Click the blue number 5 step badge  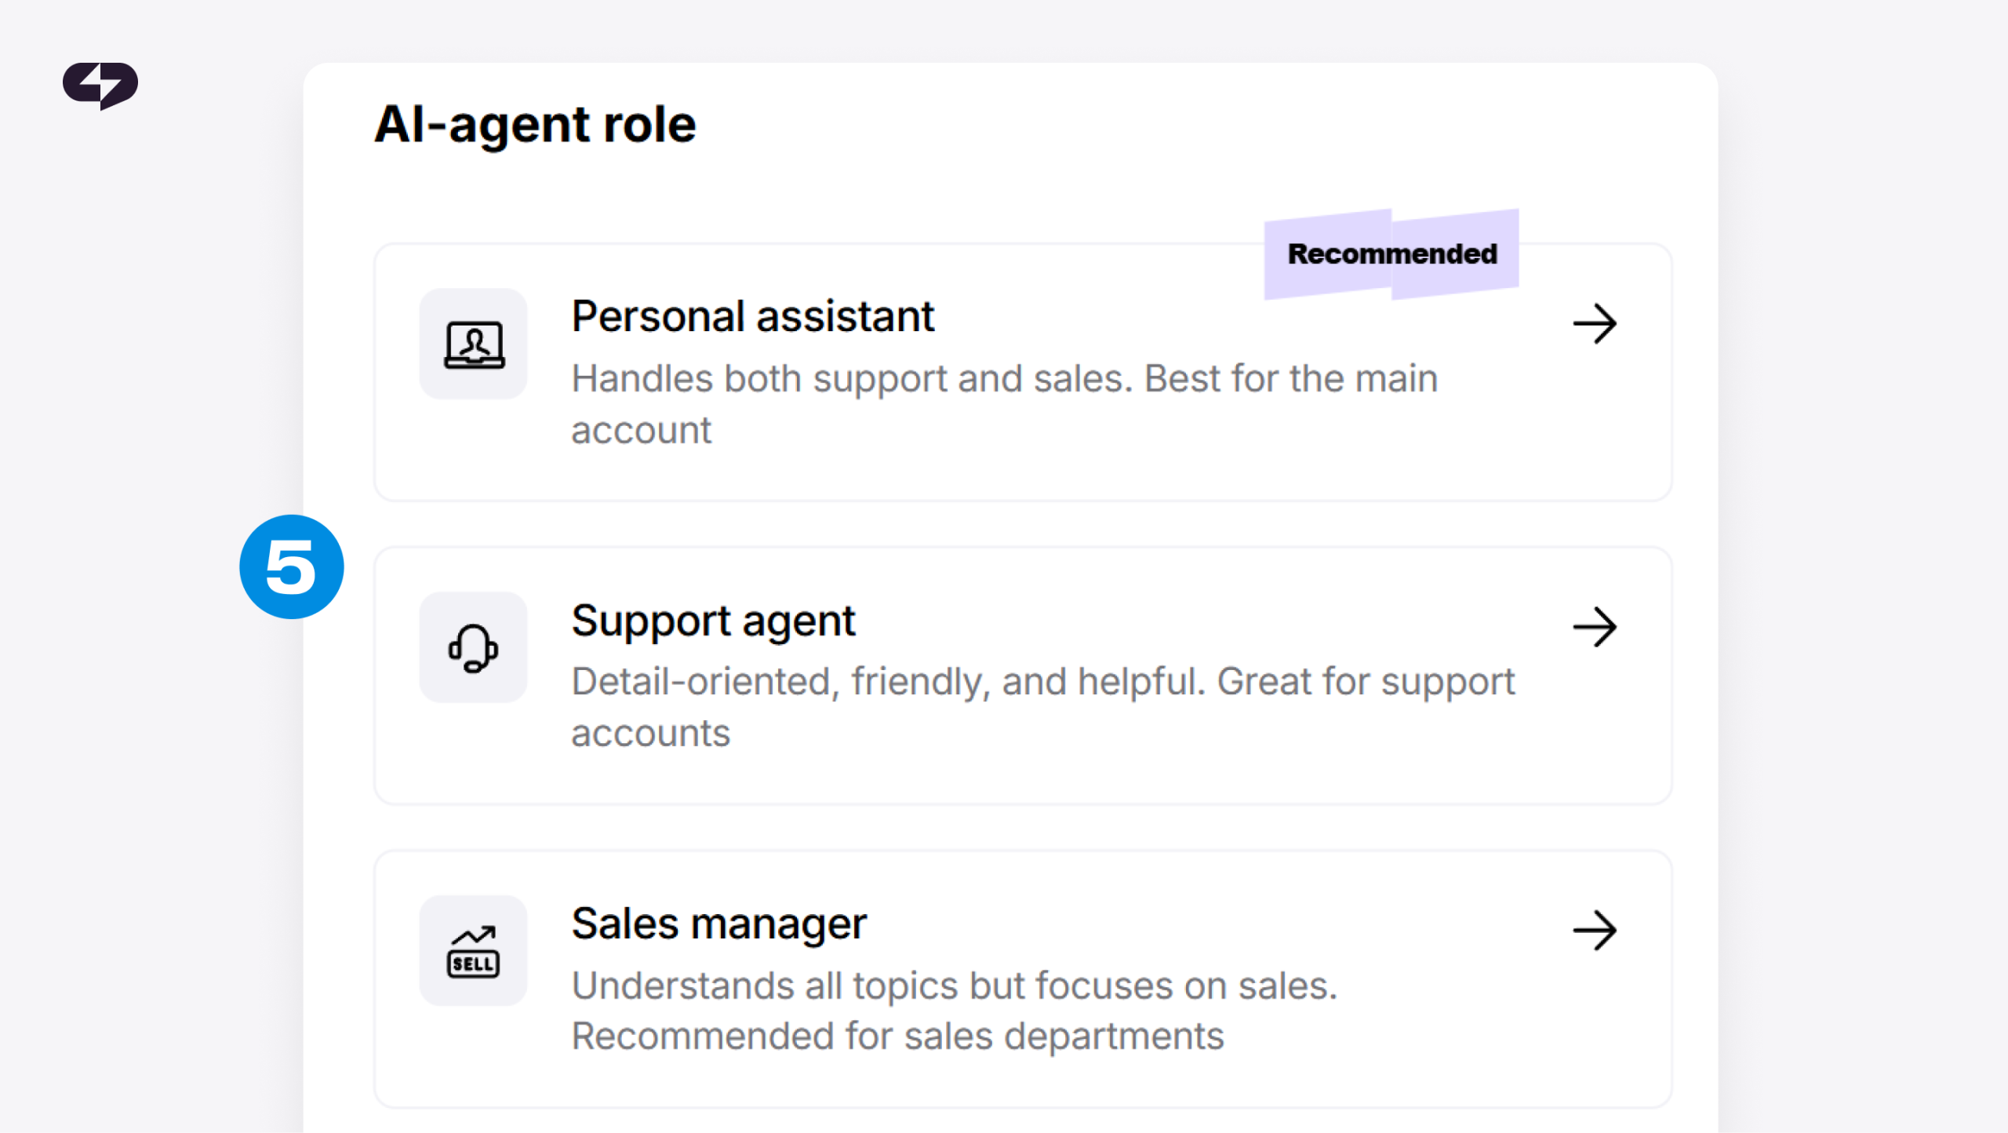point(292,566)
